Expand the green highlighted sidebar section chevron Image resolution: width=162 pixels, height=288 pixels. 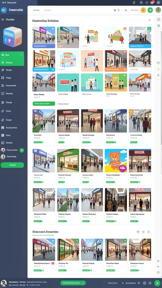21,55
